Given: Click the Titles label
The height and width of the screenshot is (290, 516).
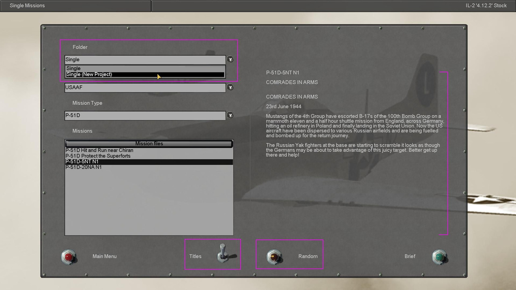Looking at the screenshot, I should (x=195, y=256).
